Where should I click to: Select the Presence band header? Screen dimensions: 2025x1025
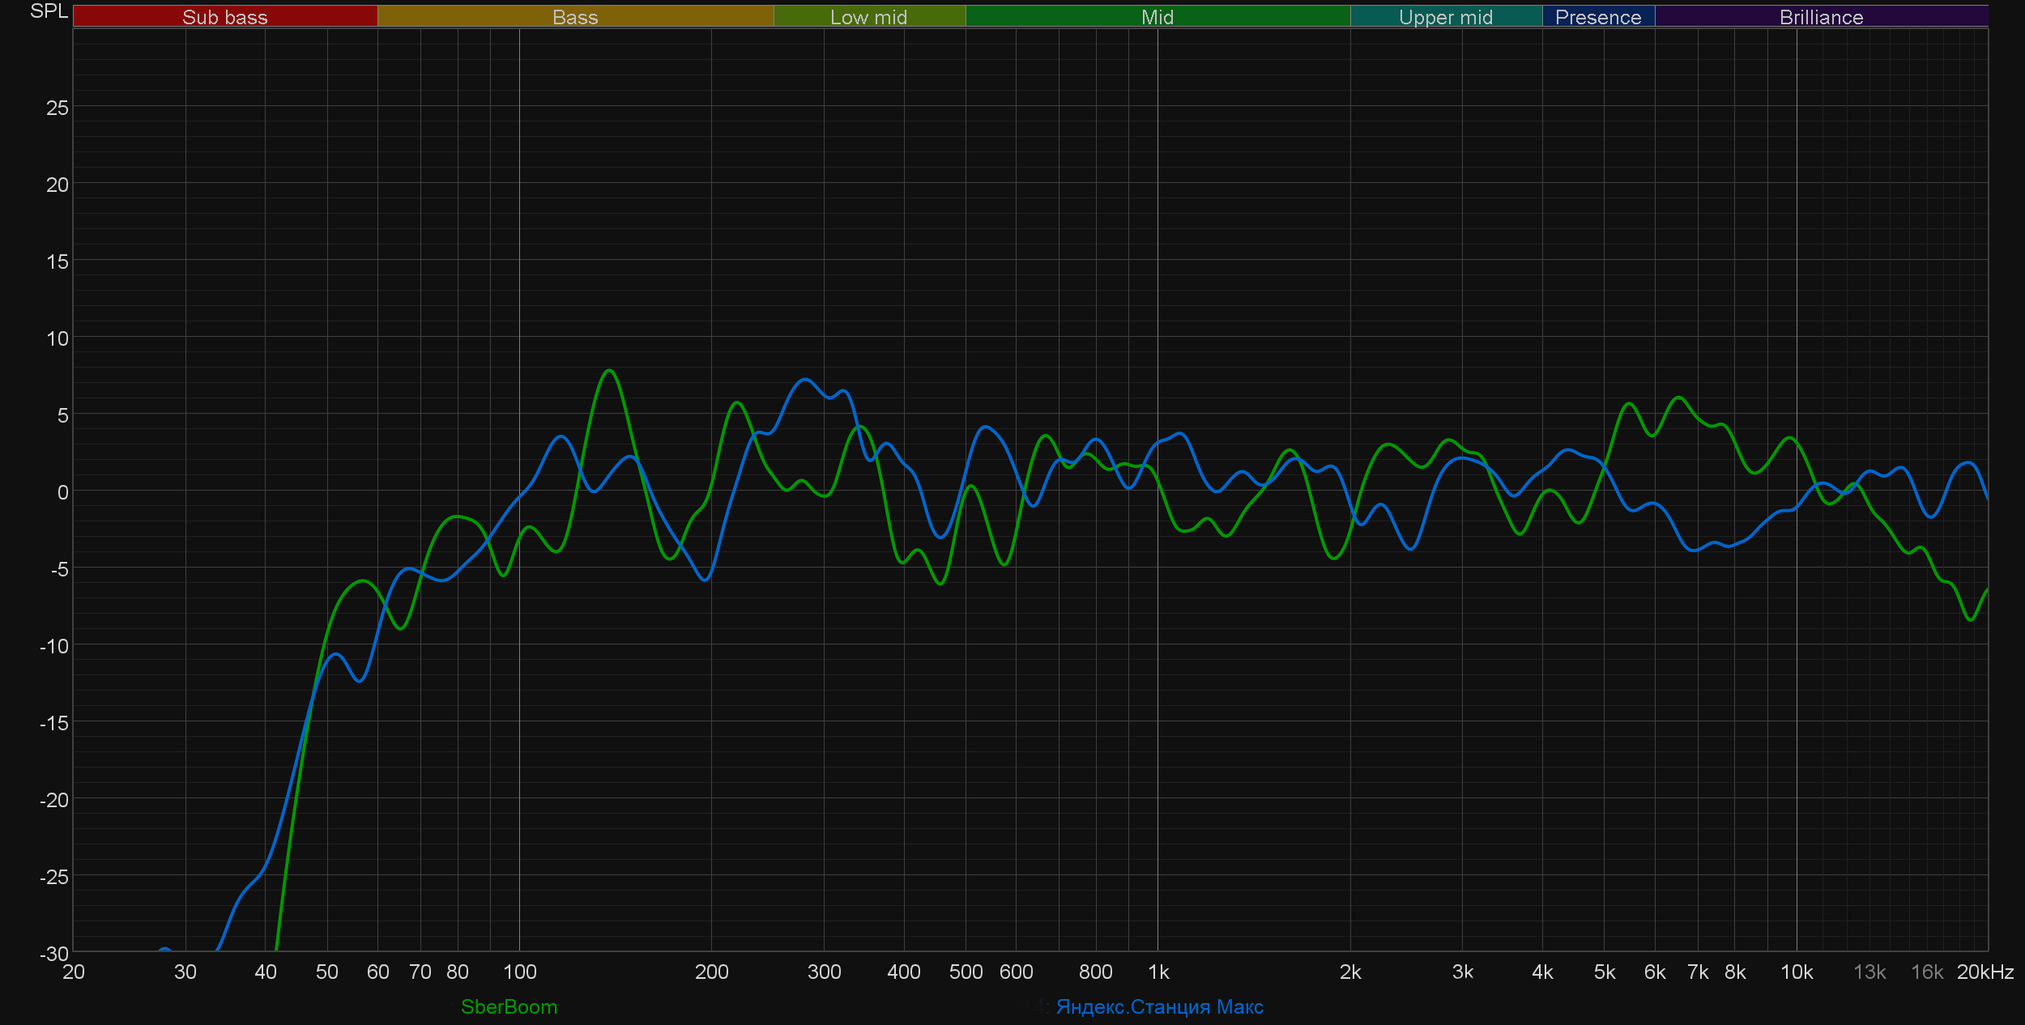point(1597,17)
